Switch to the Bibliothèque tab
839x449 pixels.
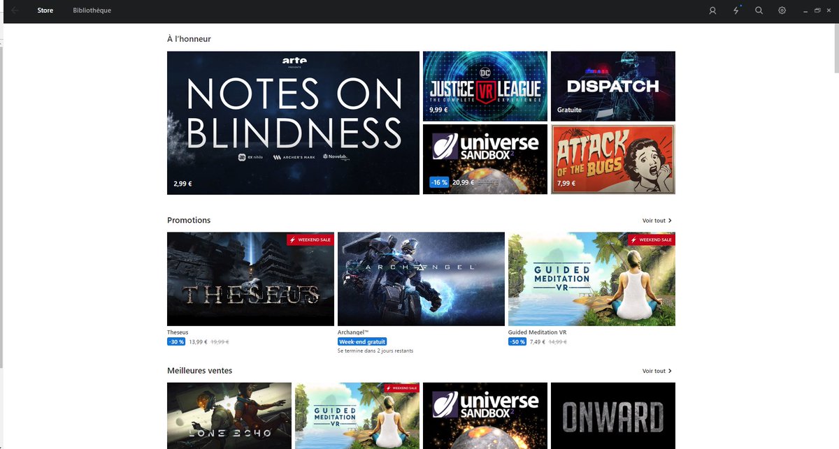92,10
